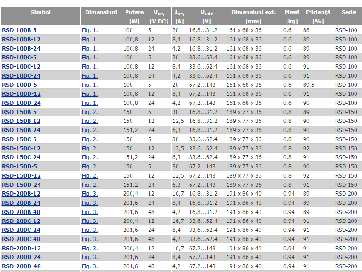Open the RSD-100B-24 product link
The width and height of the screenshot is (362, 272).
pos(21,48)
